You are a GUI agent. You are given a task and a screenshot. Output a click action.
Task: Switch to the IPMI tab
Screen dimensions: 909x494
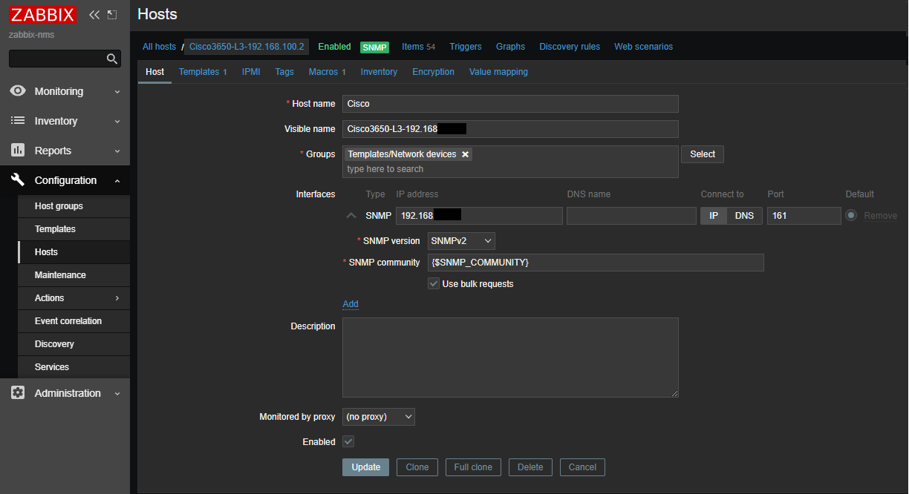click(251, 72)
